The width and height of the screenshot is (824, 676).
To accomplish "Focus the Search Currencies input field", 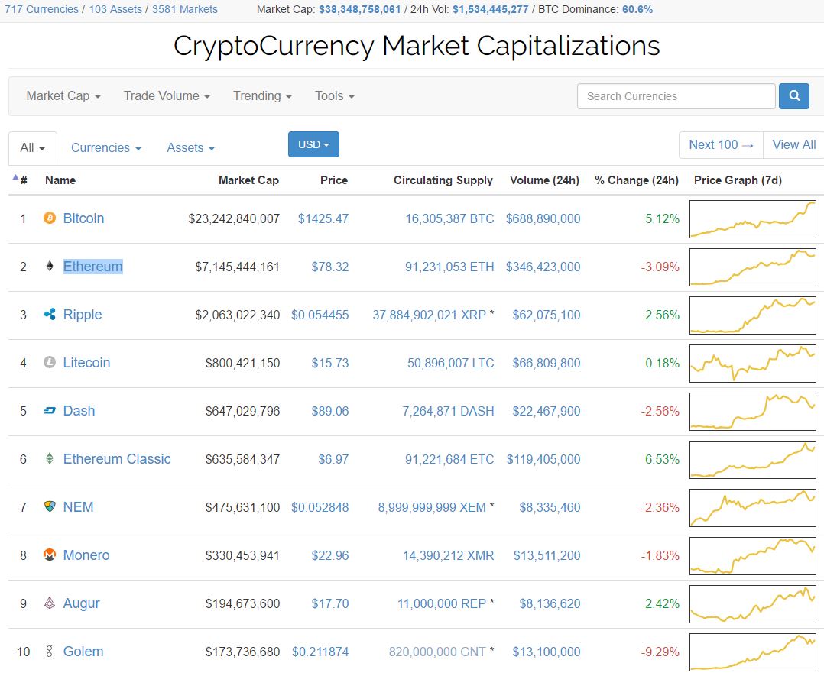I will 676,96.
